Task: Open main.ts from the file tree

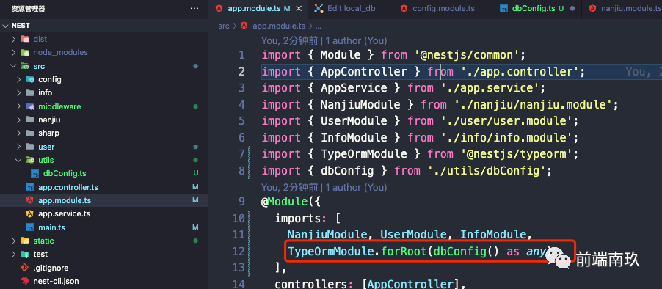Action: click(51, 227)
